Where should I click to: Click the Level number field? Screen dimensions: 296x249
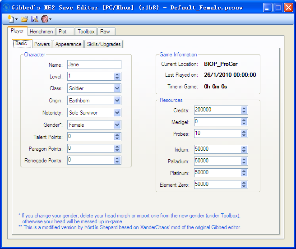[91, 76]
